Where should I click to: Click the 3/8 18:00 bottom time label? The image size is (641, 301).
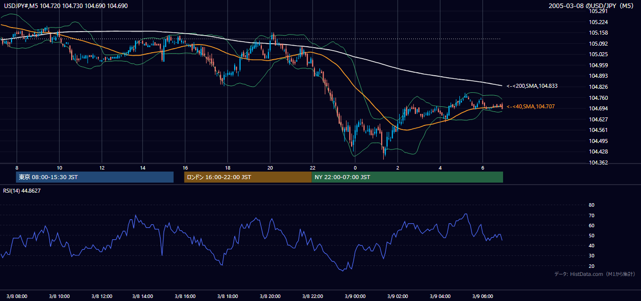228,296
